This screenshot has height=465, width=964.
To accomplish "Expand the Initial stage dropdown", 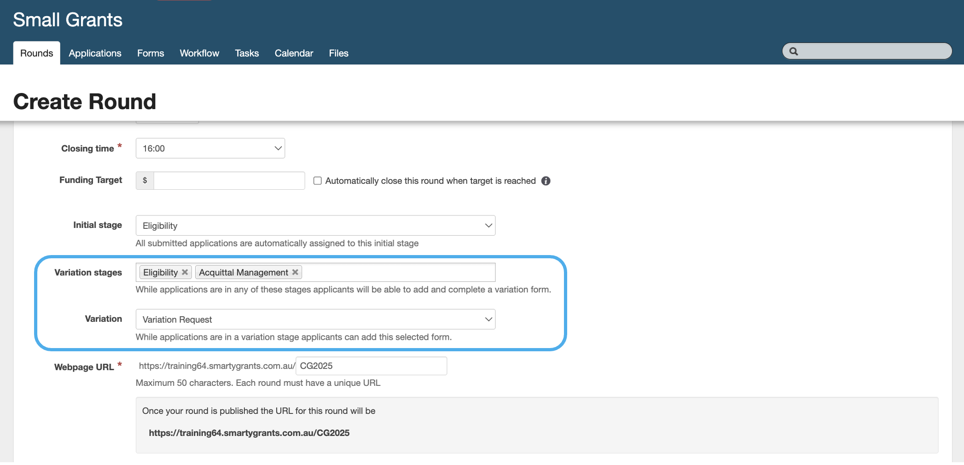I will click(x=315, y=226).
